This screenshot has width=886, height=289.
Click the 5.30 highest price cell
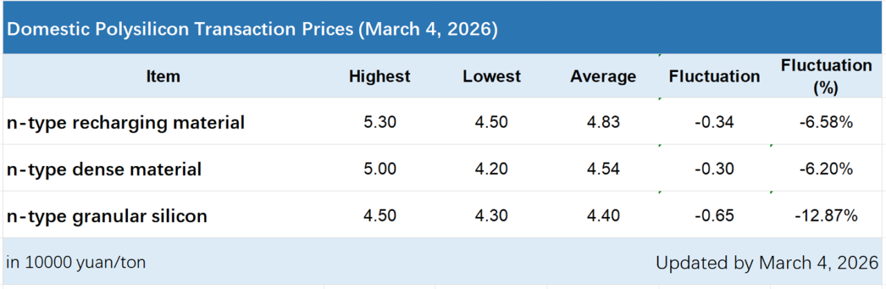click(379, 123)
